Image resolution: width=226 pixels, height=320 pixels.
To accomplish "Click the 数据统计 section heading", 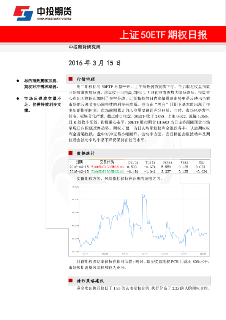I will point(85,153).
